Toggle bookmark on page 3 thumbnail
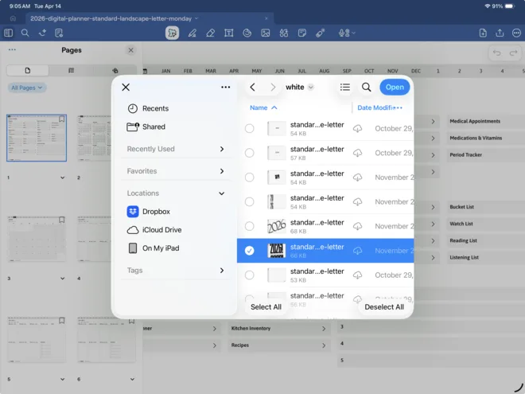The image size is (525, 394). 61,220
